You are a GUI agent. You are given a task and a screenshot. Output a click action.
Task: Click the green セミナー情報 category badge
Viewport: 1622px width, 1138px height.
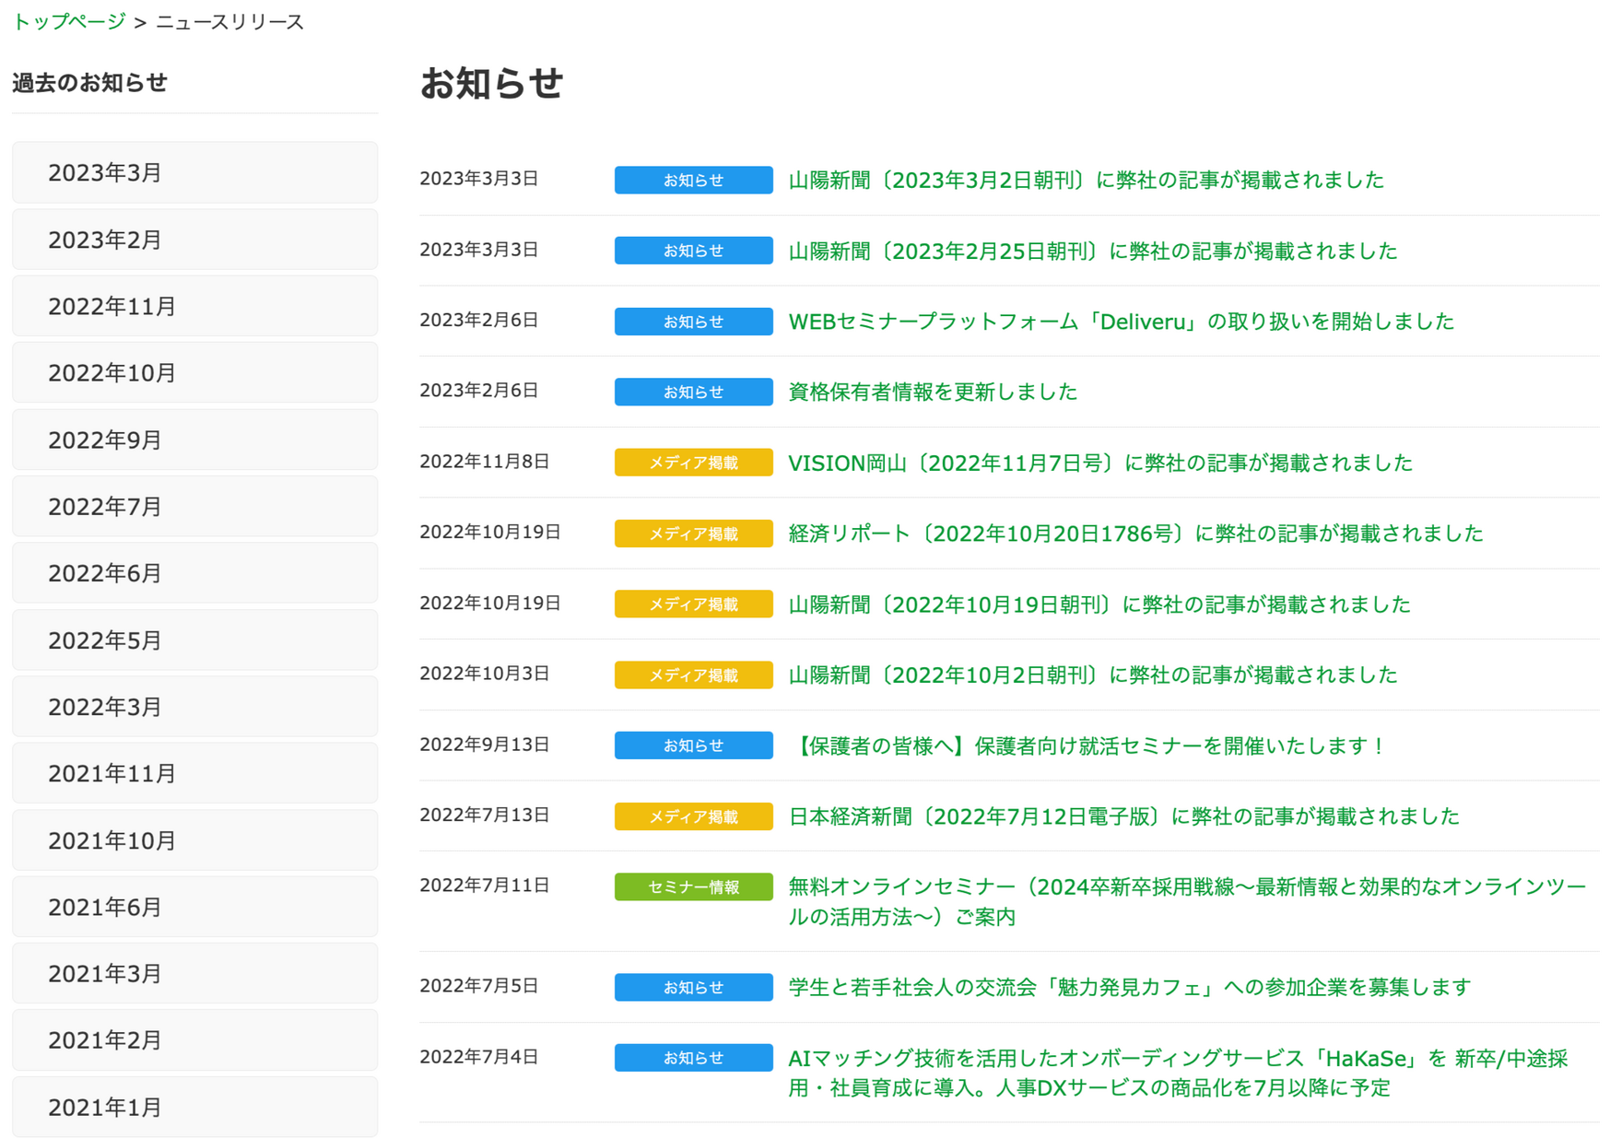tap(693, 887)
